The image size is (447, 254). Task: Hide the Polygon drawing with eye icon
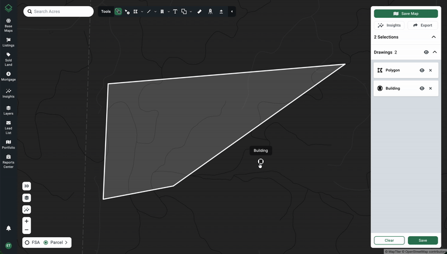click(422, 70)
